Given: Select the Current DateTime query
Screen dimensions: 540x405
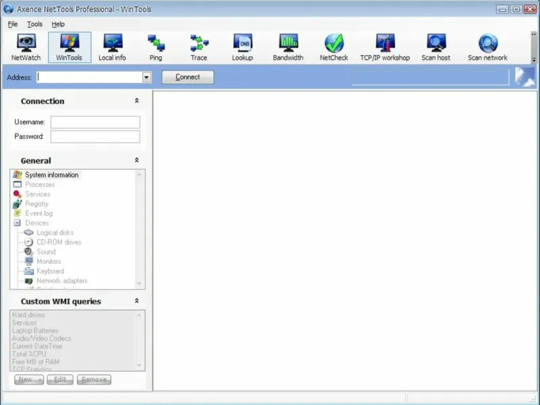Looking at the screenshot, I should (x=37, y=346).
